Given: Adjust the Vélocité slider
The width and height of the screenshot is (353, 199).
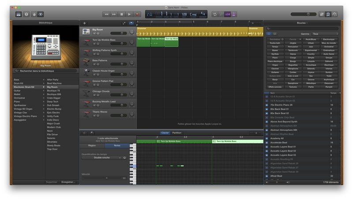Looking at the screenshot, I should [102, 178].
